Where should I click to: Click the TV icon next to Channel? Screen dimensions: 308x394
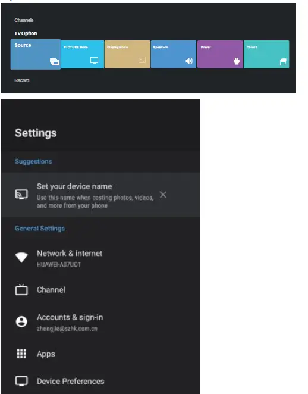(21, 290)
